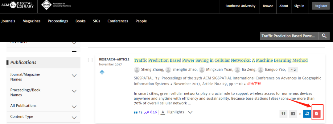This screenshot has width=333, height=124.
Task: Open the Proceedings menu
Action: 58,21
